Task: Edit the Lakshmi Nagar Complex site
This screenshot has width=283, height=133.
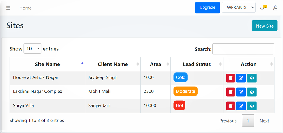Action: point(241,92)
